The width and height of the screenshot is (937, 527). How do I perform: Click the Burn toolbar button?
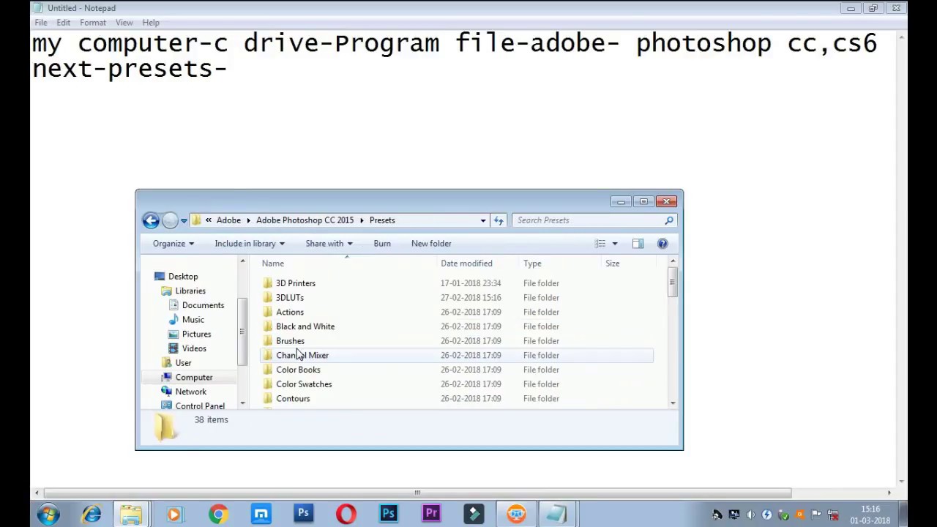(382, 244)
